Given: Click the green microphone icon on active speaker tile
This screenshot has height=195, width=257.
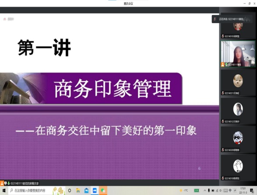Looking at the screenshot, I should [226, 65].
